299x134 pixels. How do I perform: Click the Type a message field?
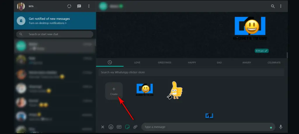[x=208, y=127]
